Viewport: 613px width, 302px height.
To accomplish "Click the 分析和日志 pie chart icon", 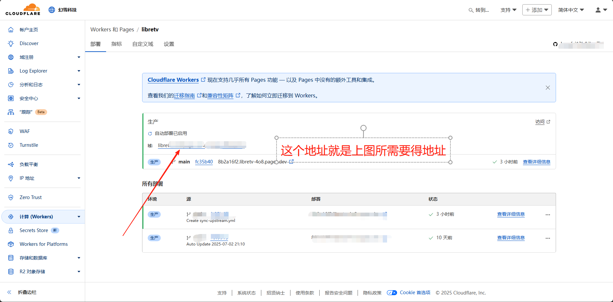I will click(x=11, y=85).
